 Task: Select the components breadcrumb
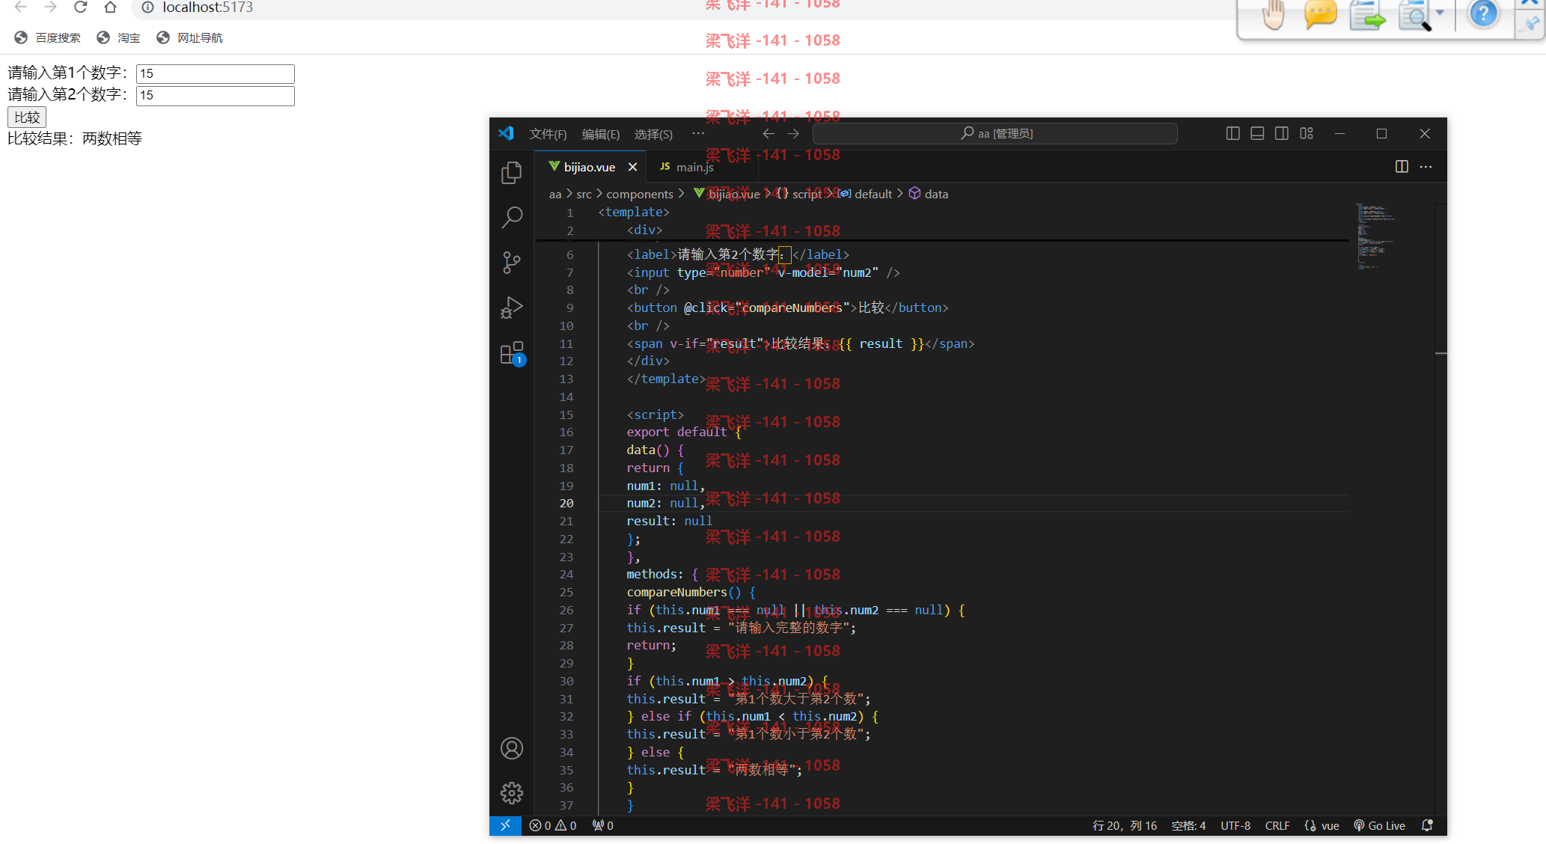pos(640,194)
